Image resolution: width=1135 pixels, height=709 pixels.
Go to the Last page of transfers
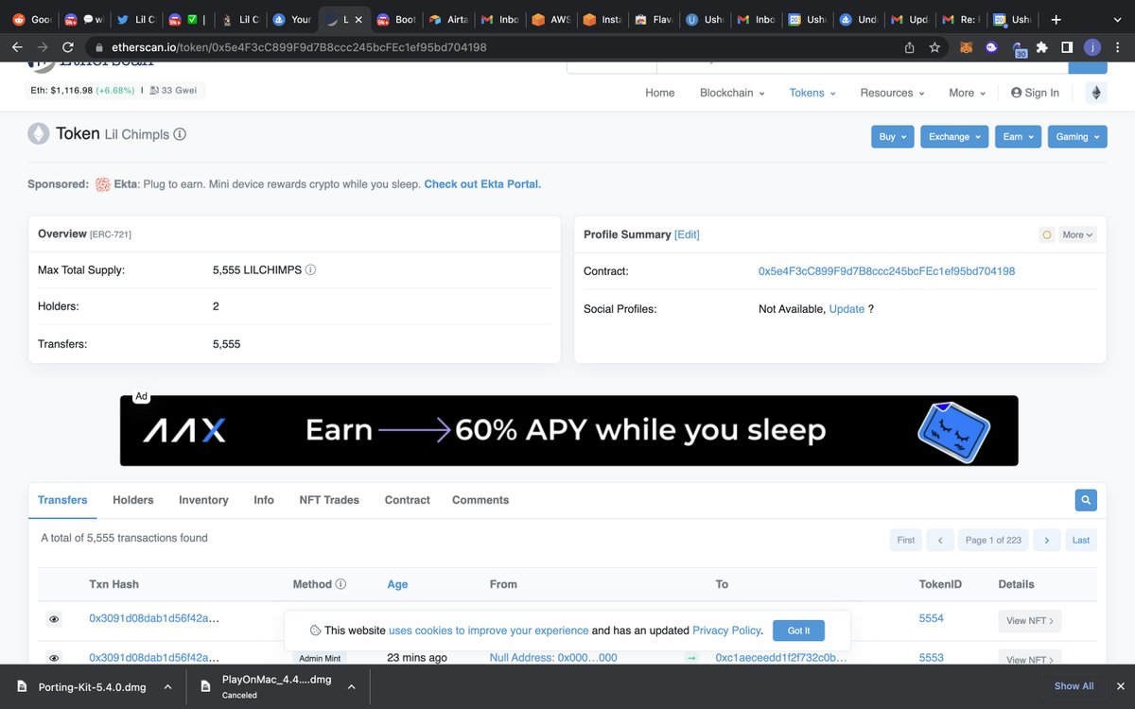(x=1081, y=540)
